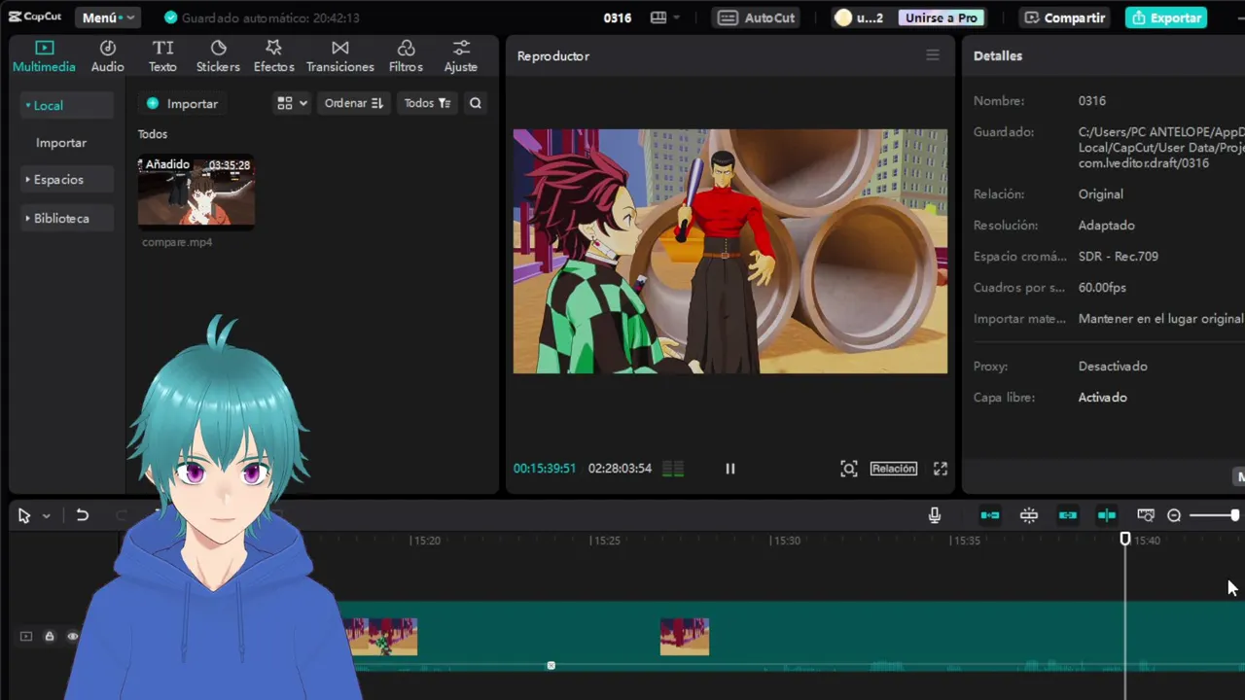Viewport: 1245px width, 700px height.
Task: Click the SDR - Rec.709 value
Action: pos(1118,257)
